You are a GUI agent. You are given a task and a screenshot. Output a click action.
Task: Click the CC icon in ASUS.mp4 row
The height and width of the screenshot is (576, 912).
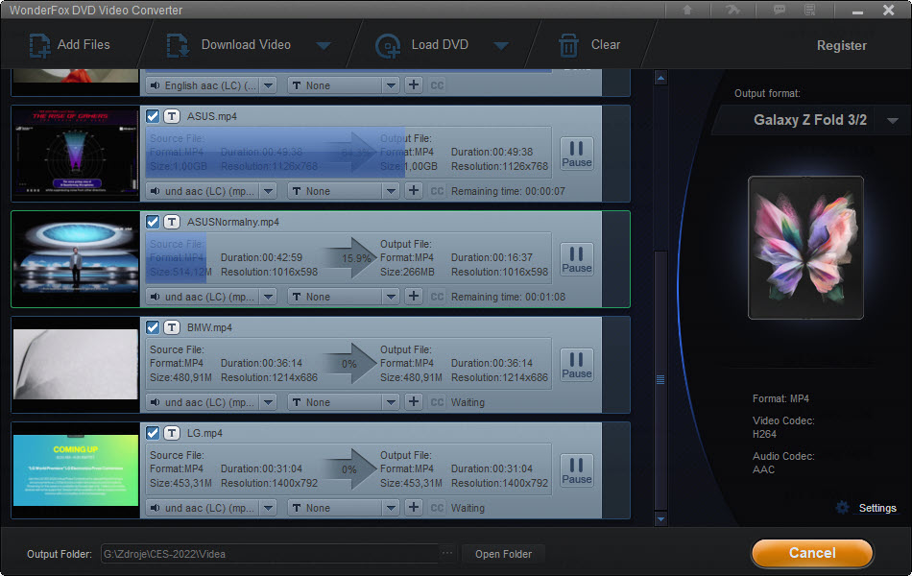437,191
